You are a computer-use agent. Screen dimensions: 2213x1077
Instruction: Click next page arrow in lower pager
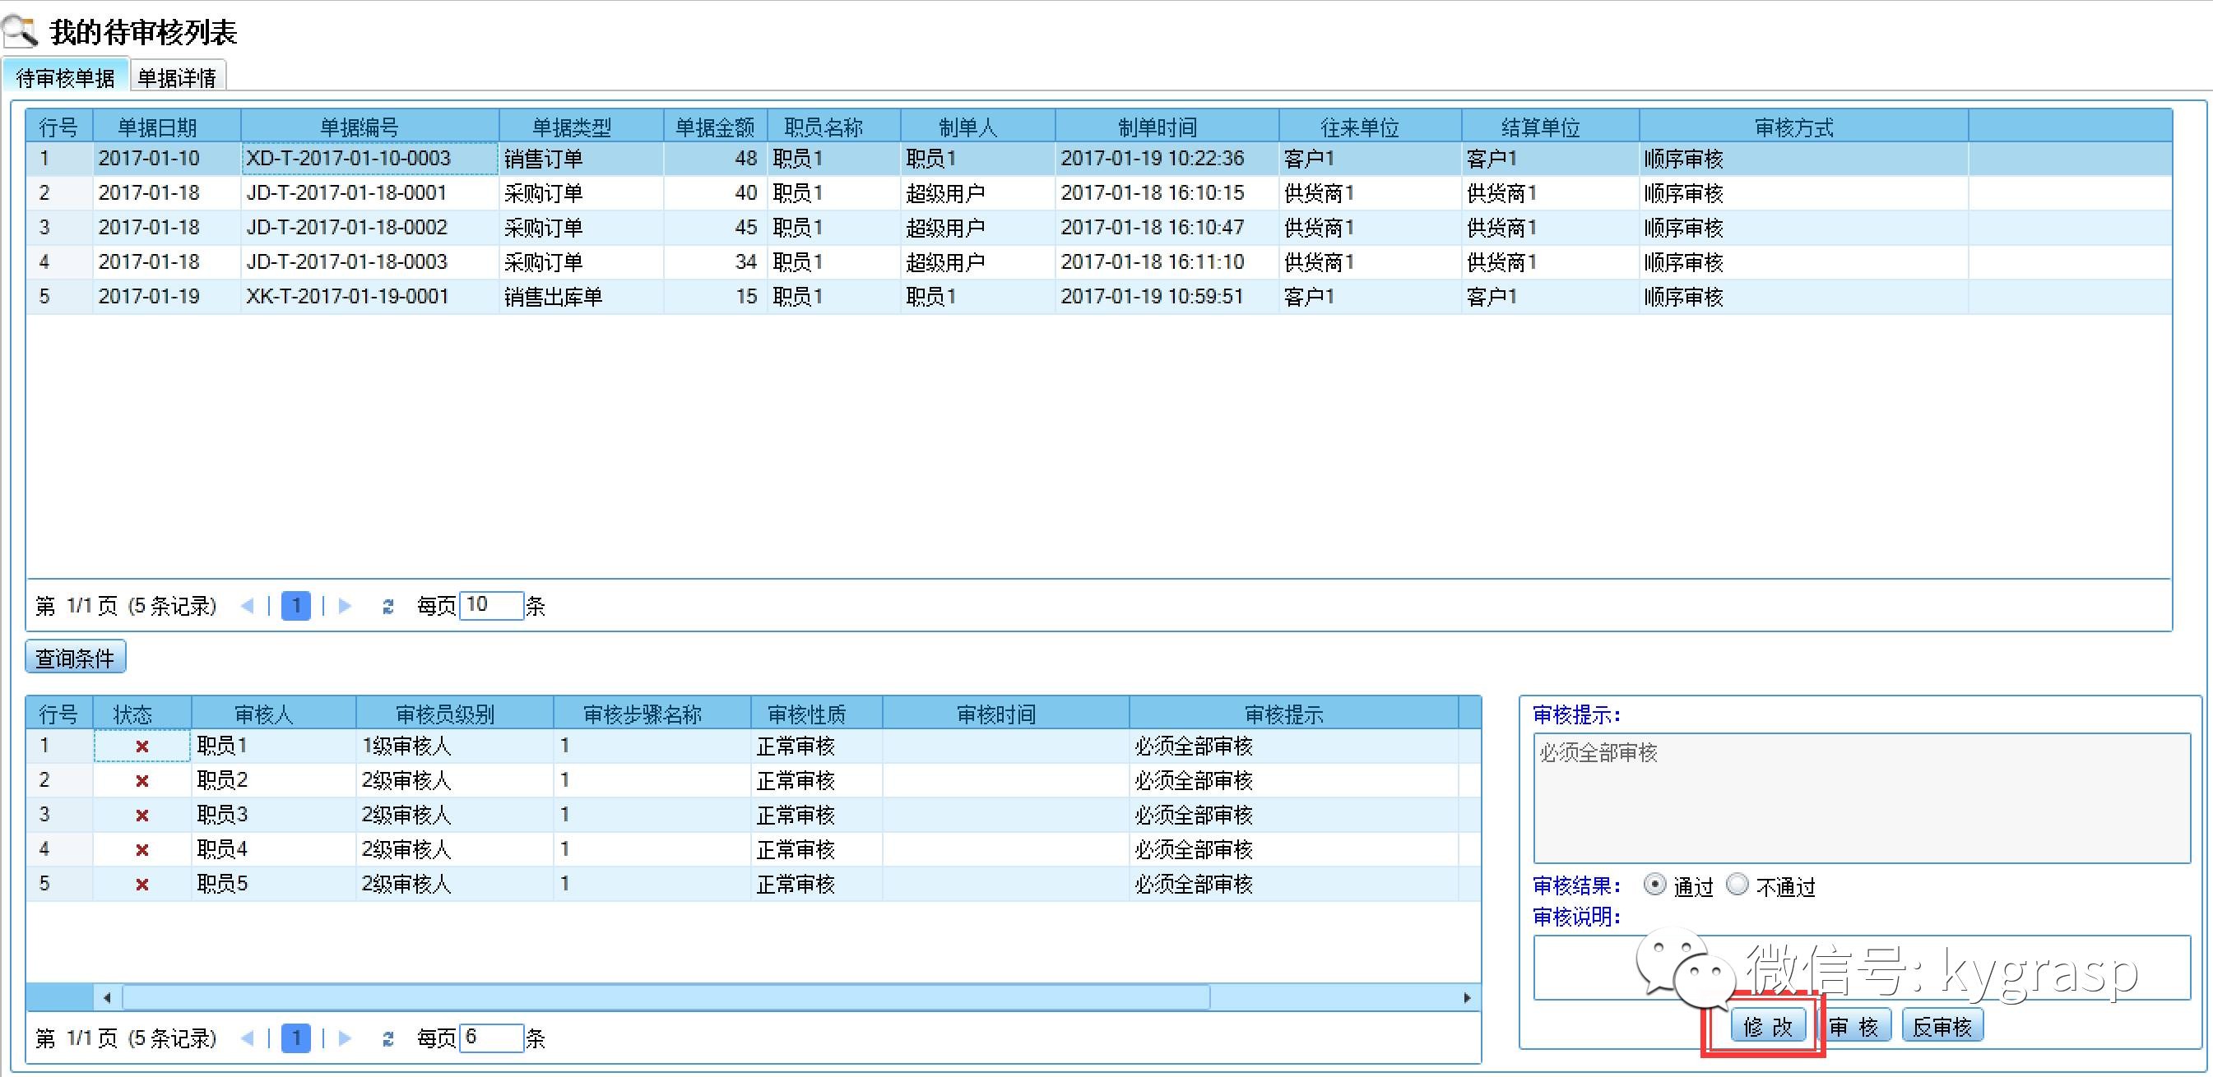[x=346, y=1038]
